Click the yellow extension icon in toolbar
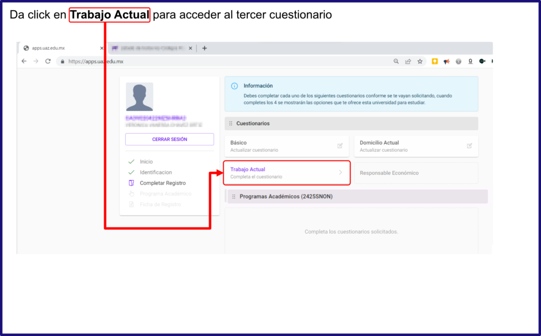The image size is (541, 336). (x=435, y=61)
